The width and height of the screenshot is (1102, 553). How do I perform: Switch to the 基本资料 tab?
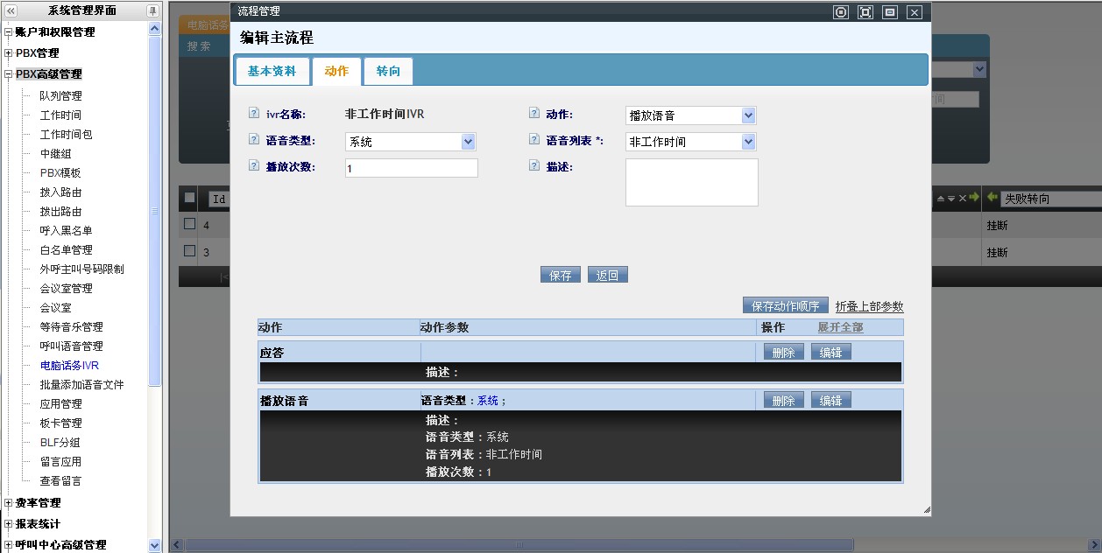pos(272,71)
